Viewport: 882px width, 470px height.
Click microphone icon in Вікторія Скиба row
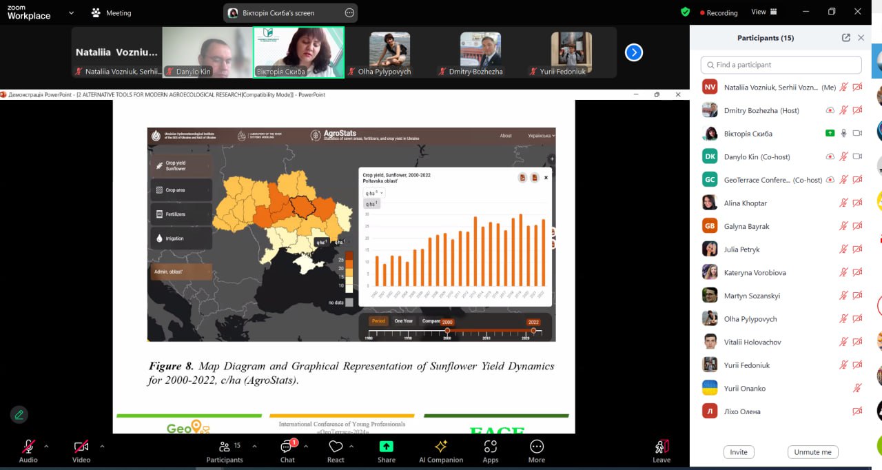tap(843, 134)
